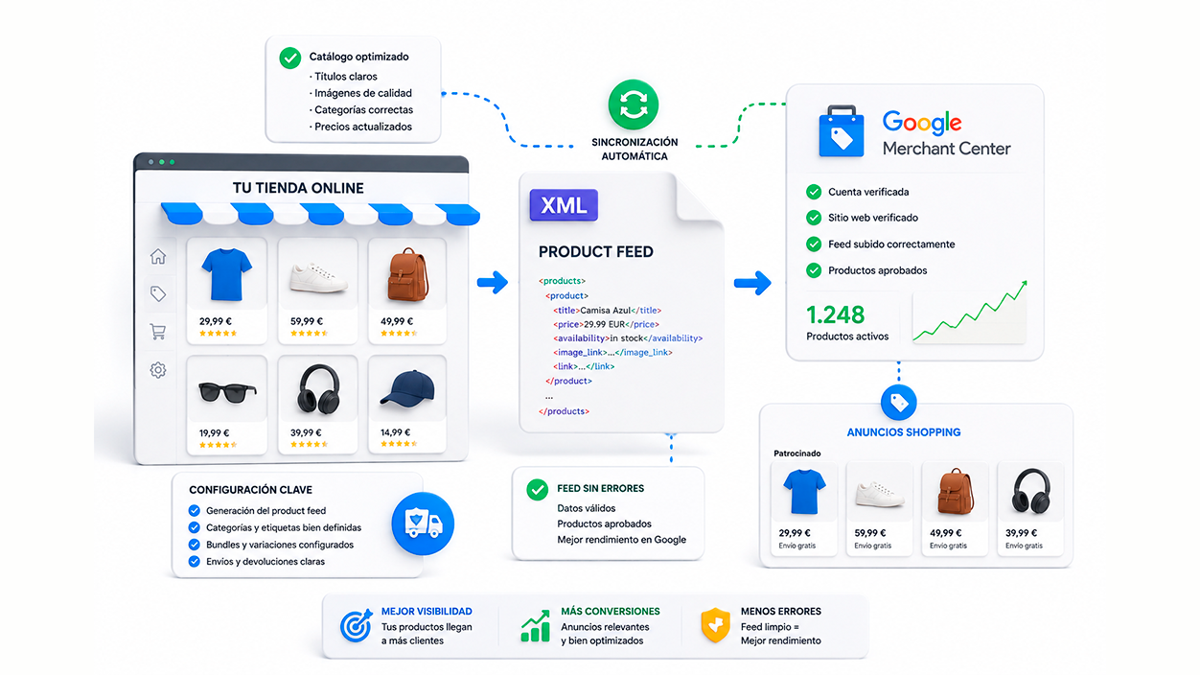This screenshot has height=675, width=1200.
Task: Toggle Bundles y variaciones configurados checkmark
Action: pos(195,545)
